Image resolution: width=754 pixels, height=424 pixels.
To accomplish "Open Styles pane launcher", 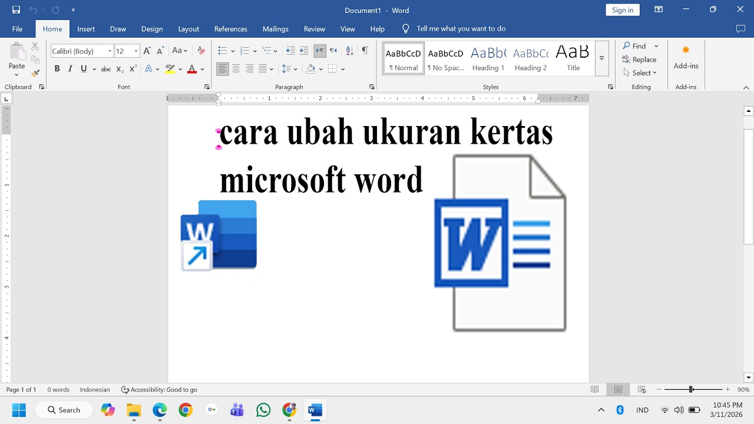I will [610, 87].
